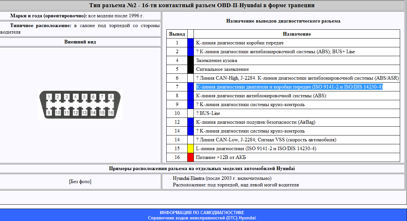Viewport: 407px width, 221px height.
Task: Click the 'Вывод' column header
Action: [x=177, y=34]
